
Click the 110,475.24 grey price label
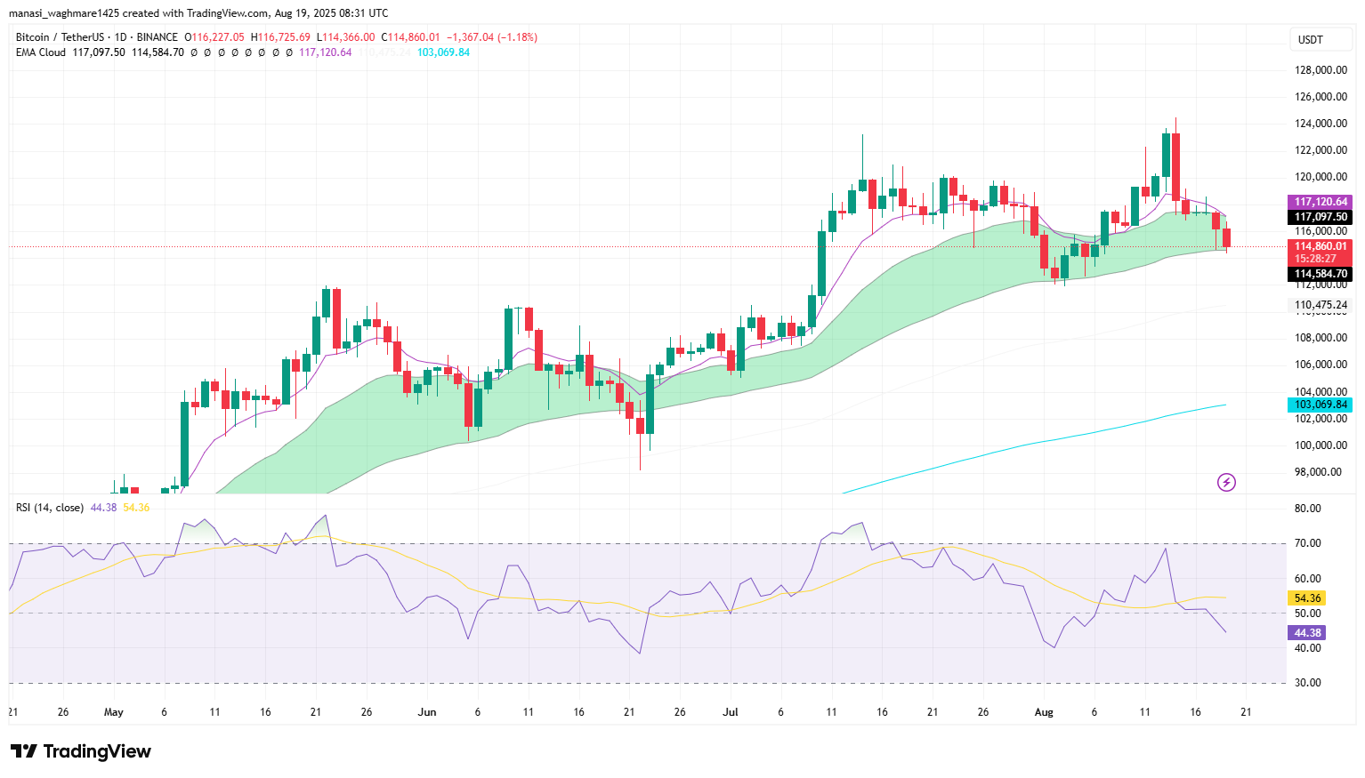point(1321,305)
